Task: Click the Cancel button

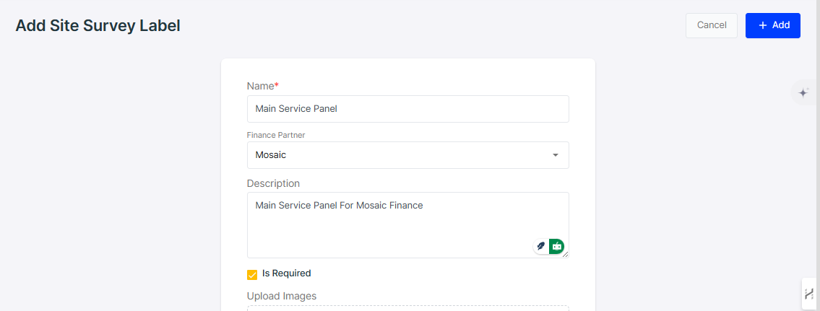Action: (x=711, y=25)
